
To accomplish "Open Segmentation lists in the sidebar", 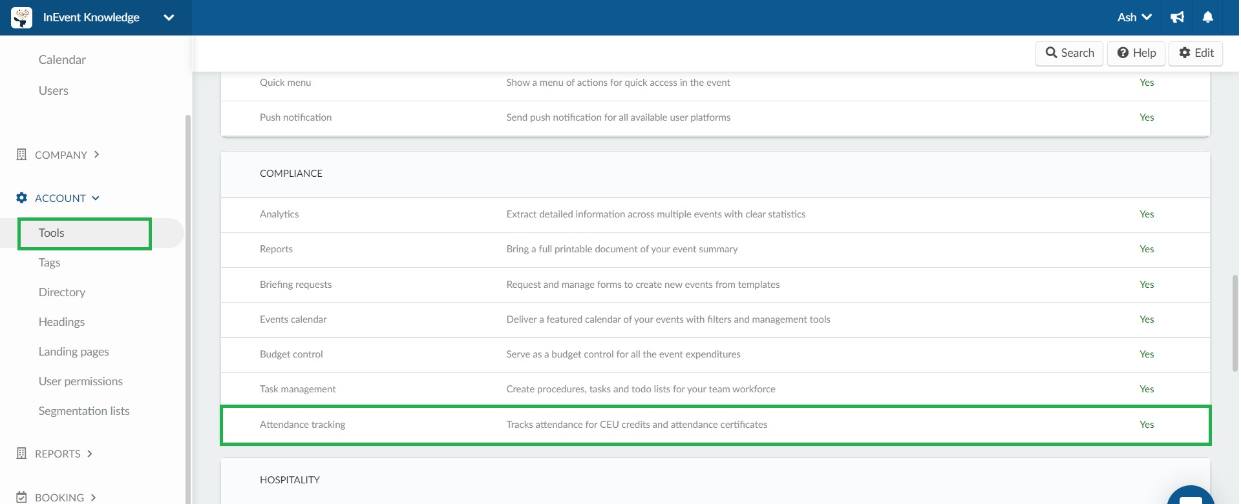I will pos(84,411).
